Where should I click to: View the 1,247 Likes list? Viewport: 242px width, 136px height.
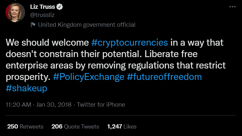click(x=122, y=126)
